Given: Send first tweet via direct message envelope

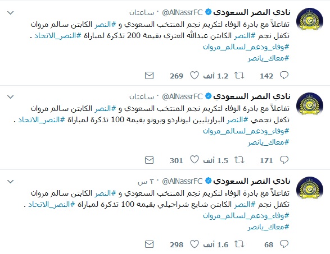Looking at the screenshot, I should click(x=149, y=75).
